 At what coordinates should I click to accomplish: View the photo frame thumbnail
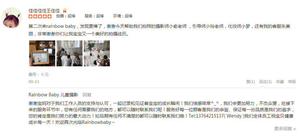tap(42, 53)
